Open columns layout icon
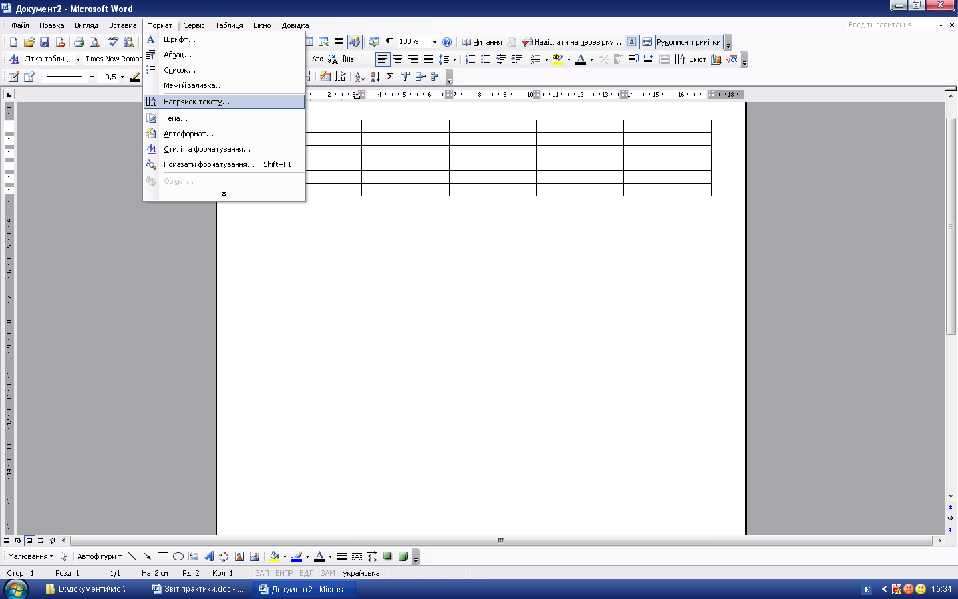 click(339, 42)
